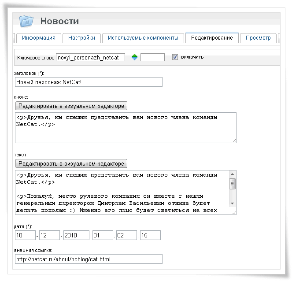Click the текст scrollbar up arrow
This screenshot has height=281, width=292.
click(x=232, y=174)
